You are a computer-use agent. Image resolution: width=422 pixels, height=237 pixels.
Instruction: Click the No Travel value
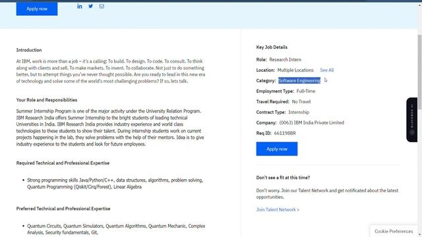coord(301,101)
